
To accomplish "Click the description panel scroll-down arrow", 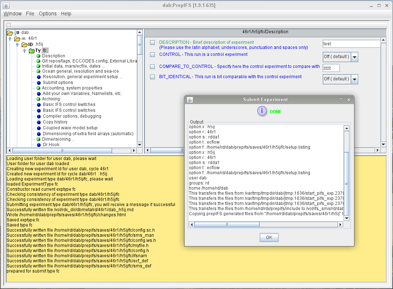I will [383, 144].
